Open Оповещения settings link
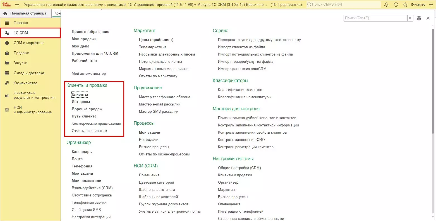 229,204
